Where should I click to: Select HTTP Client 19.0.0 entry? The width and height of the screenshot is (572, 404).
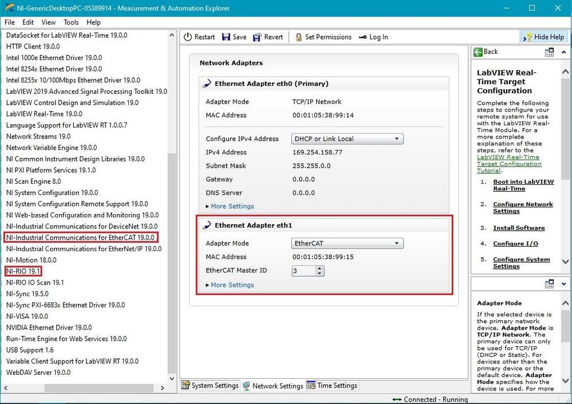33,46
